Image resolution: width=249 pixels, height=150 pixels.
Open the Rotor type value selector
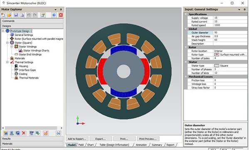[230, 54]
